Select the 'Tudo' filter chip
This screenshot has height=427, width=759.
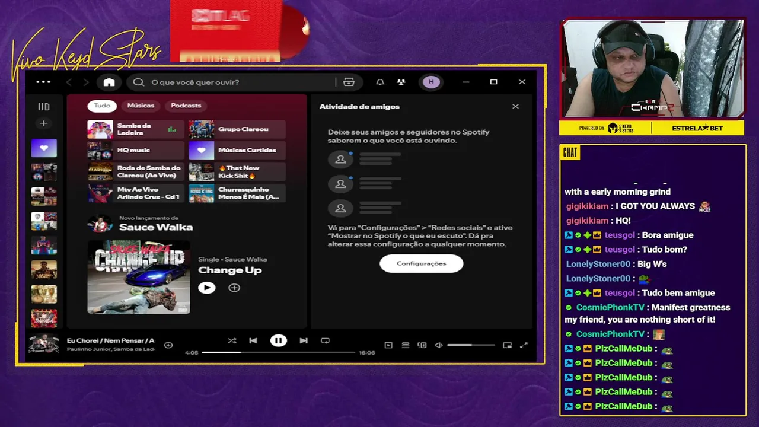[102, 106]
